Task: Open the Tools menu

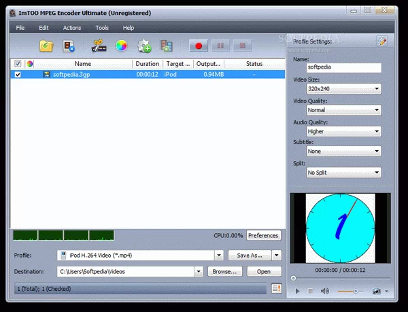Action: [102, 28]
